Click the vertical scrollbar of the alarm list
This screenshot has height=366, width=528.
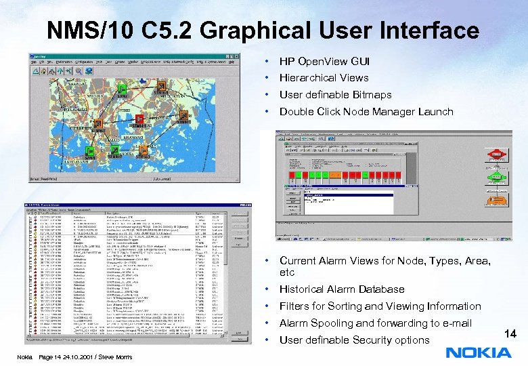tap(225, 273)
